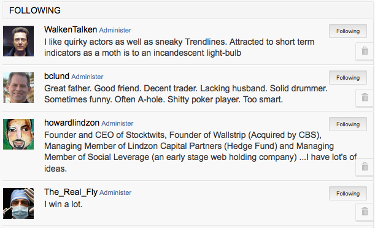This screenshot has width=375, height=228.
Task: Open the WalkenTalken username profile
Action: click(x=71, y=29)
